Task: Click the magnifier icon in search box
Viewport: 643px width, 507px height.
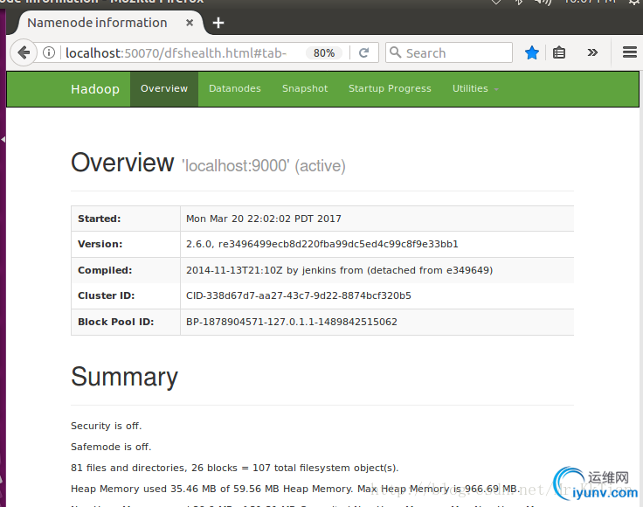Action: click(395, 52)
